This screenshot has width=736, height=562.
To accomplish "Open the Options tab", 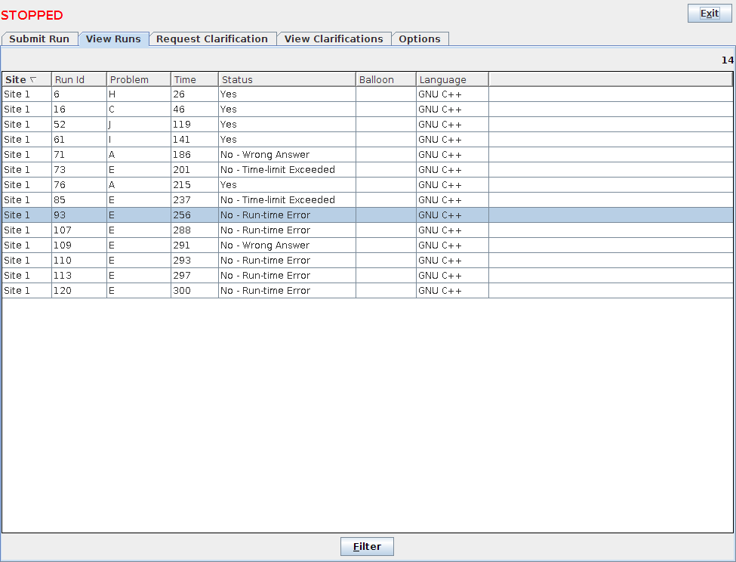I will tap(420, 39).
